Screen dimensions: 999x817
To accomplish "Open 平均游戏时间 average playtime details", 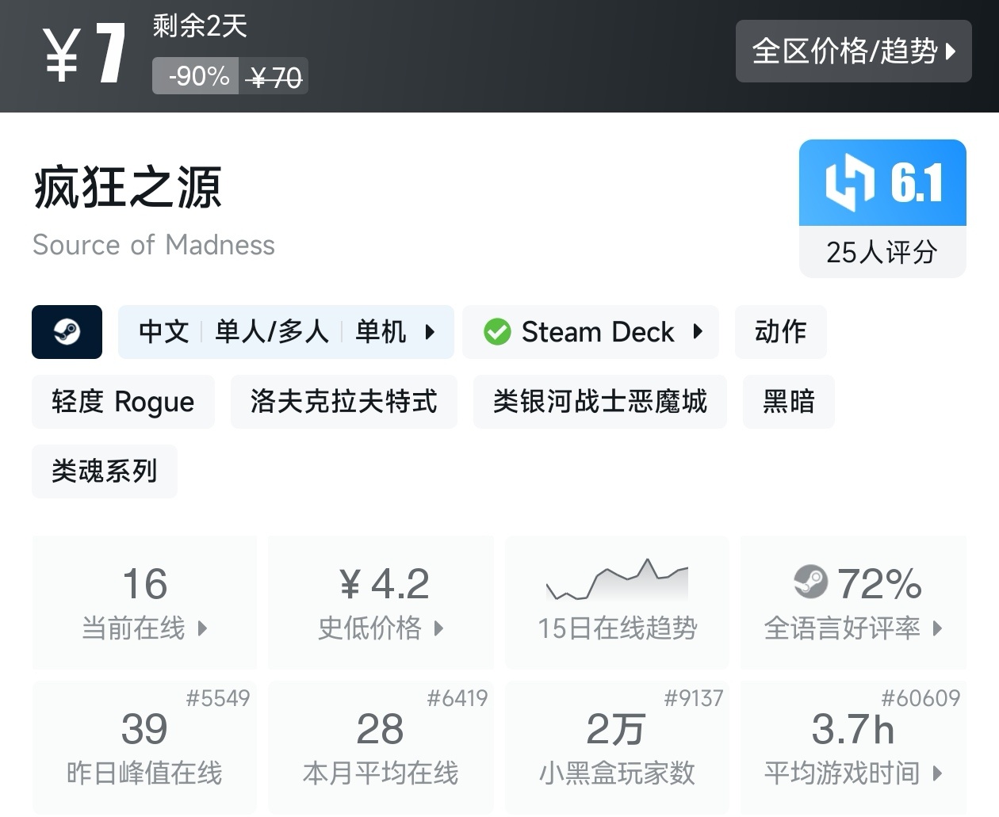I will (x=853, y=747).
